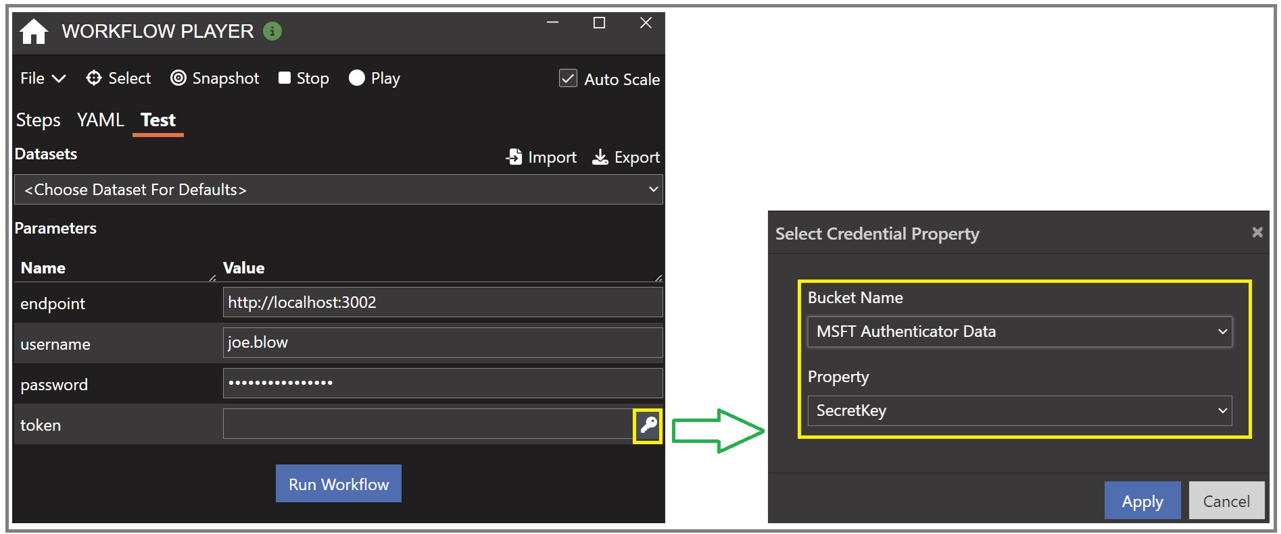Click the green info icon beside Workflow Player
1281x534 pixels.
pyautogui.click(x=272, y=31)
